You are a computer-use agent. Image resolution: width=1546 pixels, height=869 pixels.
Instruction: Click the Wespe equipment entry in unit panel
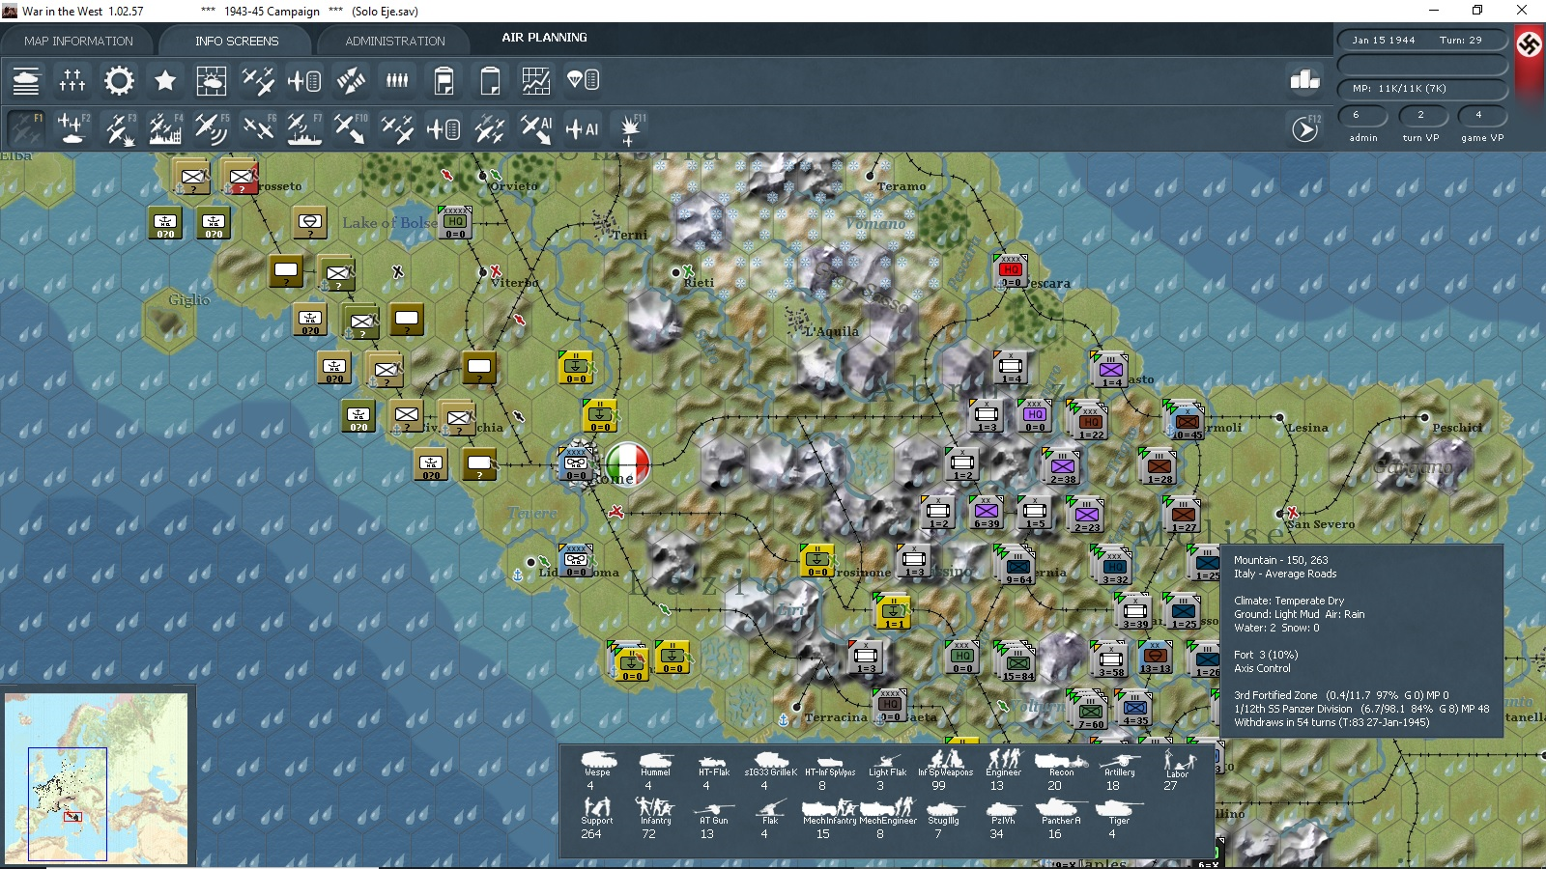pos(597,770)
